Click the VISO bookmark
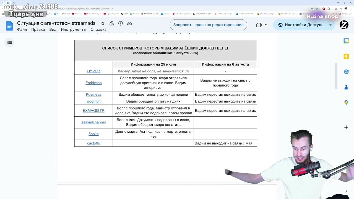Viewport: 354px width, 199px height. [x=124, y=14]
